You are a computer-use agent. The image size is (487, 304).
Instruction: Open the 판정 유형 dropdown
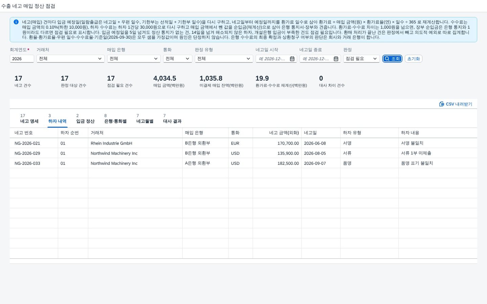click(224, 59)
